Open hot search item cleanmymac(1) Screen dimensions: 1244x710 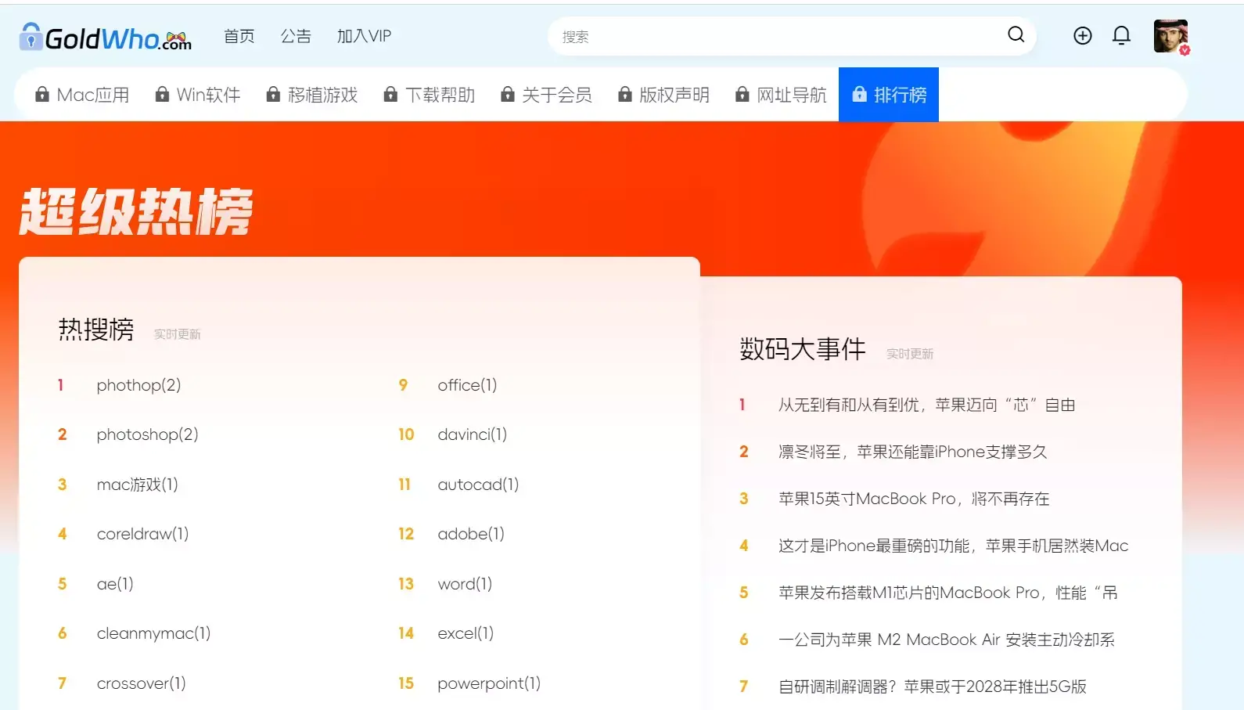pyautogui.click(x=153, y=633)
